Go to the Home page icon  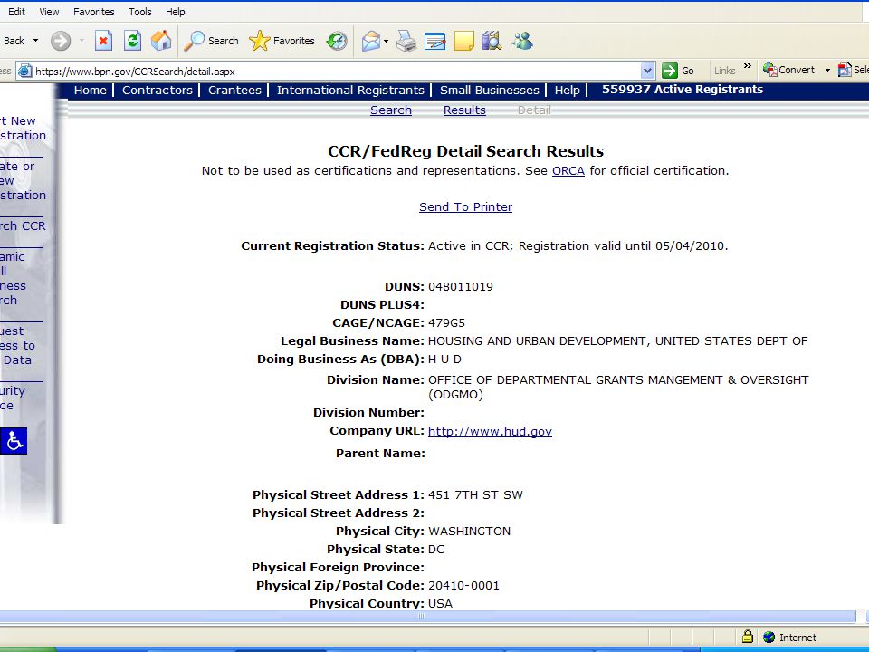tap(161, 41)
